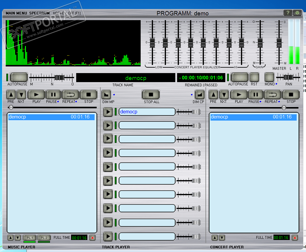Click Music Player seek position bar

tap(52, 107)
